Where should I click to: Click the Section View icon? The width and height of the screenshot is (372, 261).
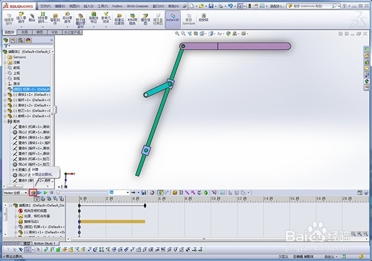click(195, 33)
